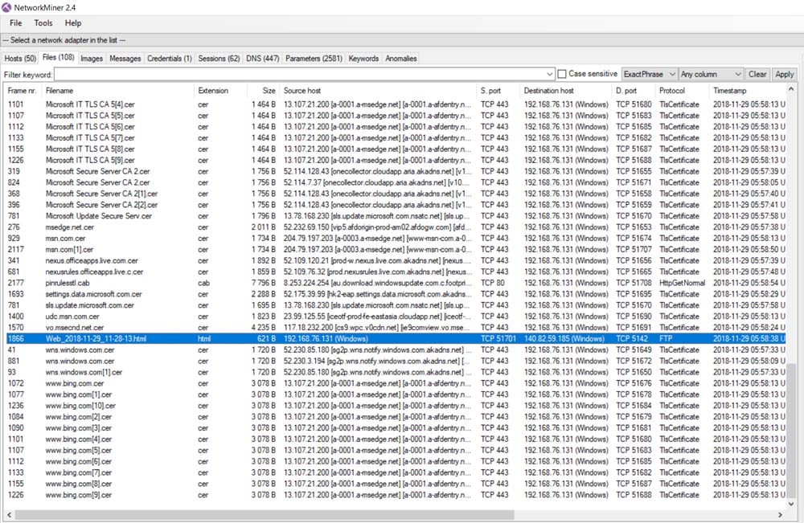Open the File menu

(15, 23)
